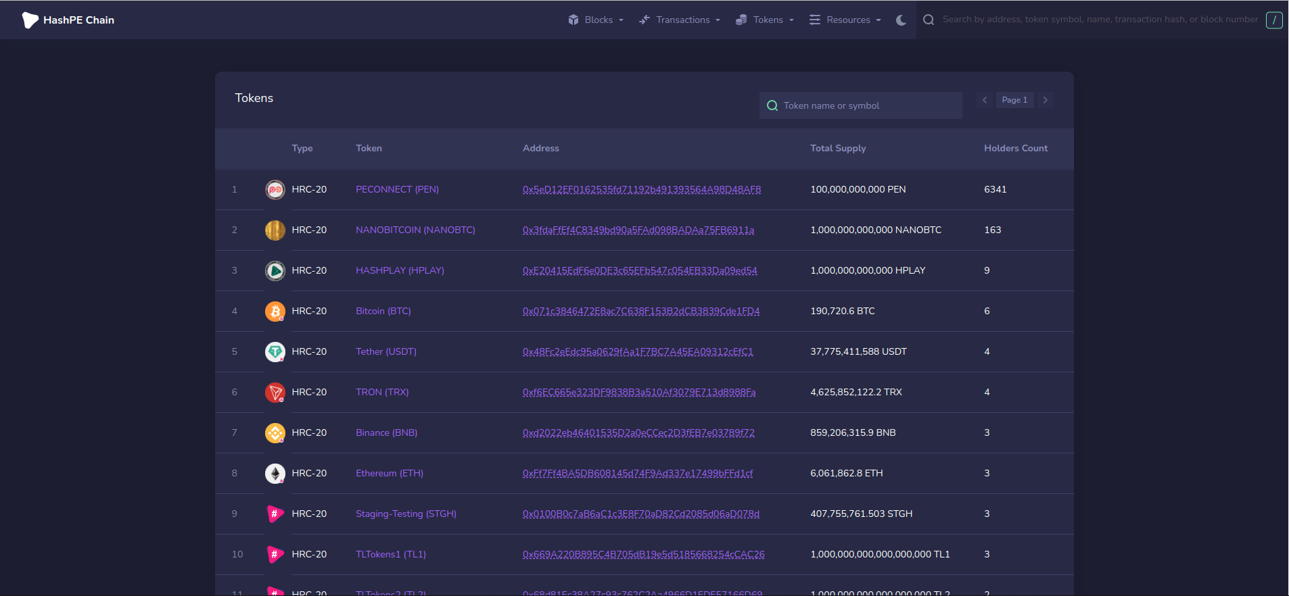1289x596 pixels.
Task: Click the Type column header
Action: click(x=302, y=148)
